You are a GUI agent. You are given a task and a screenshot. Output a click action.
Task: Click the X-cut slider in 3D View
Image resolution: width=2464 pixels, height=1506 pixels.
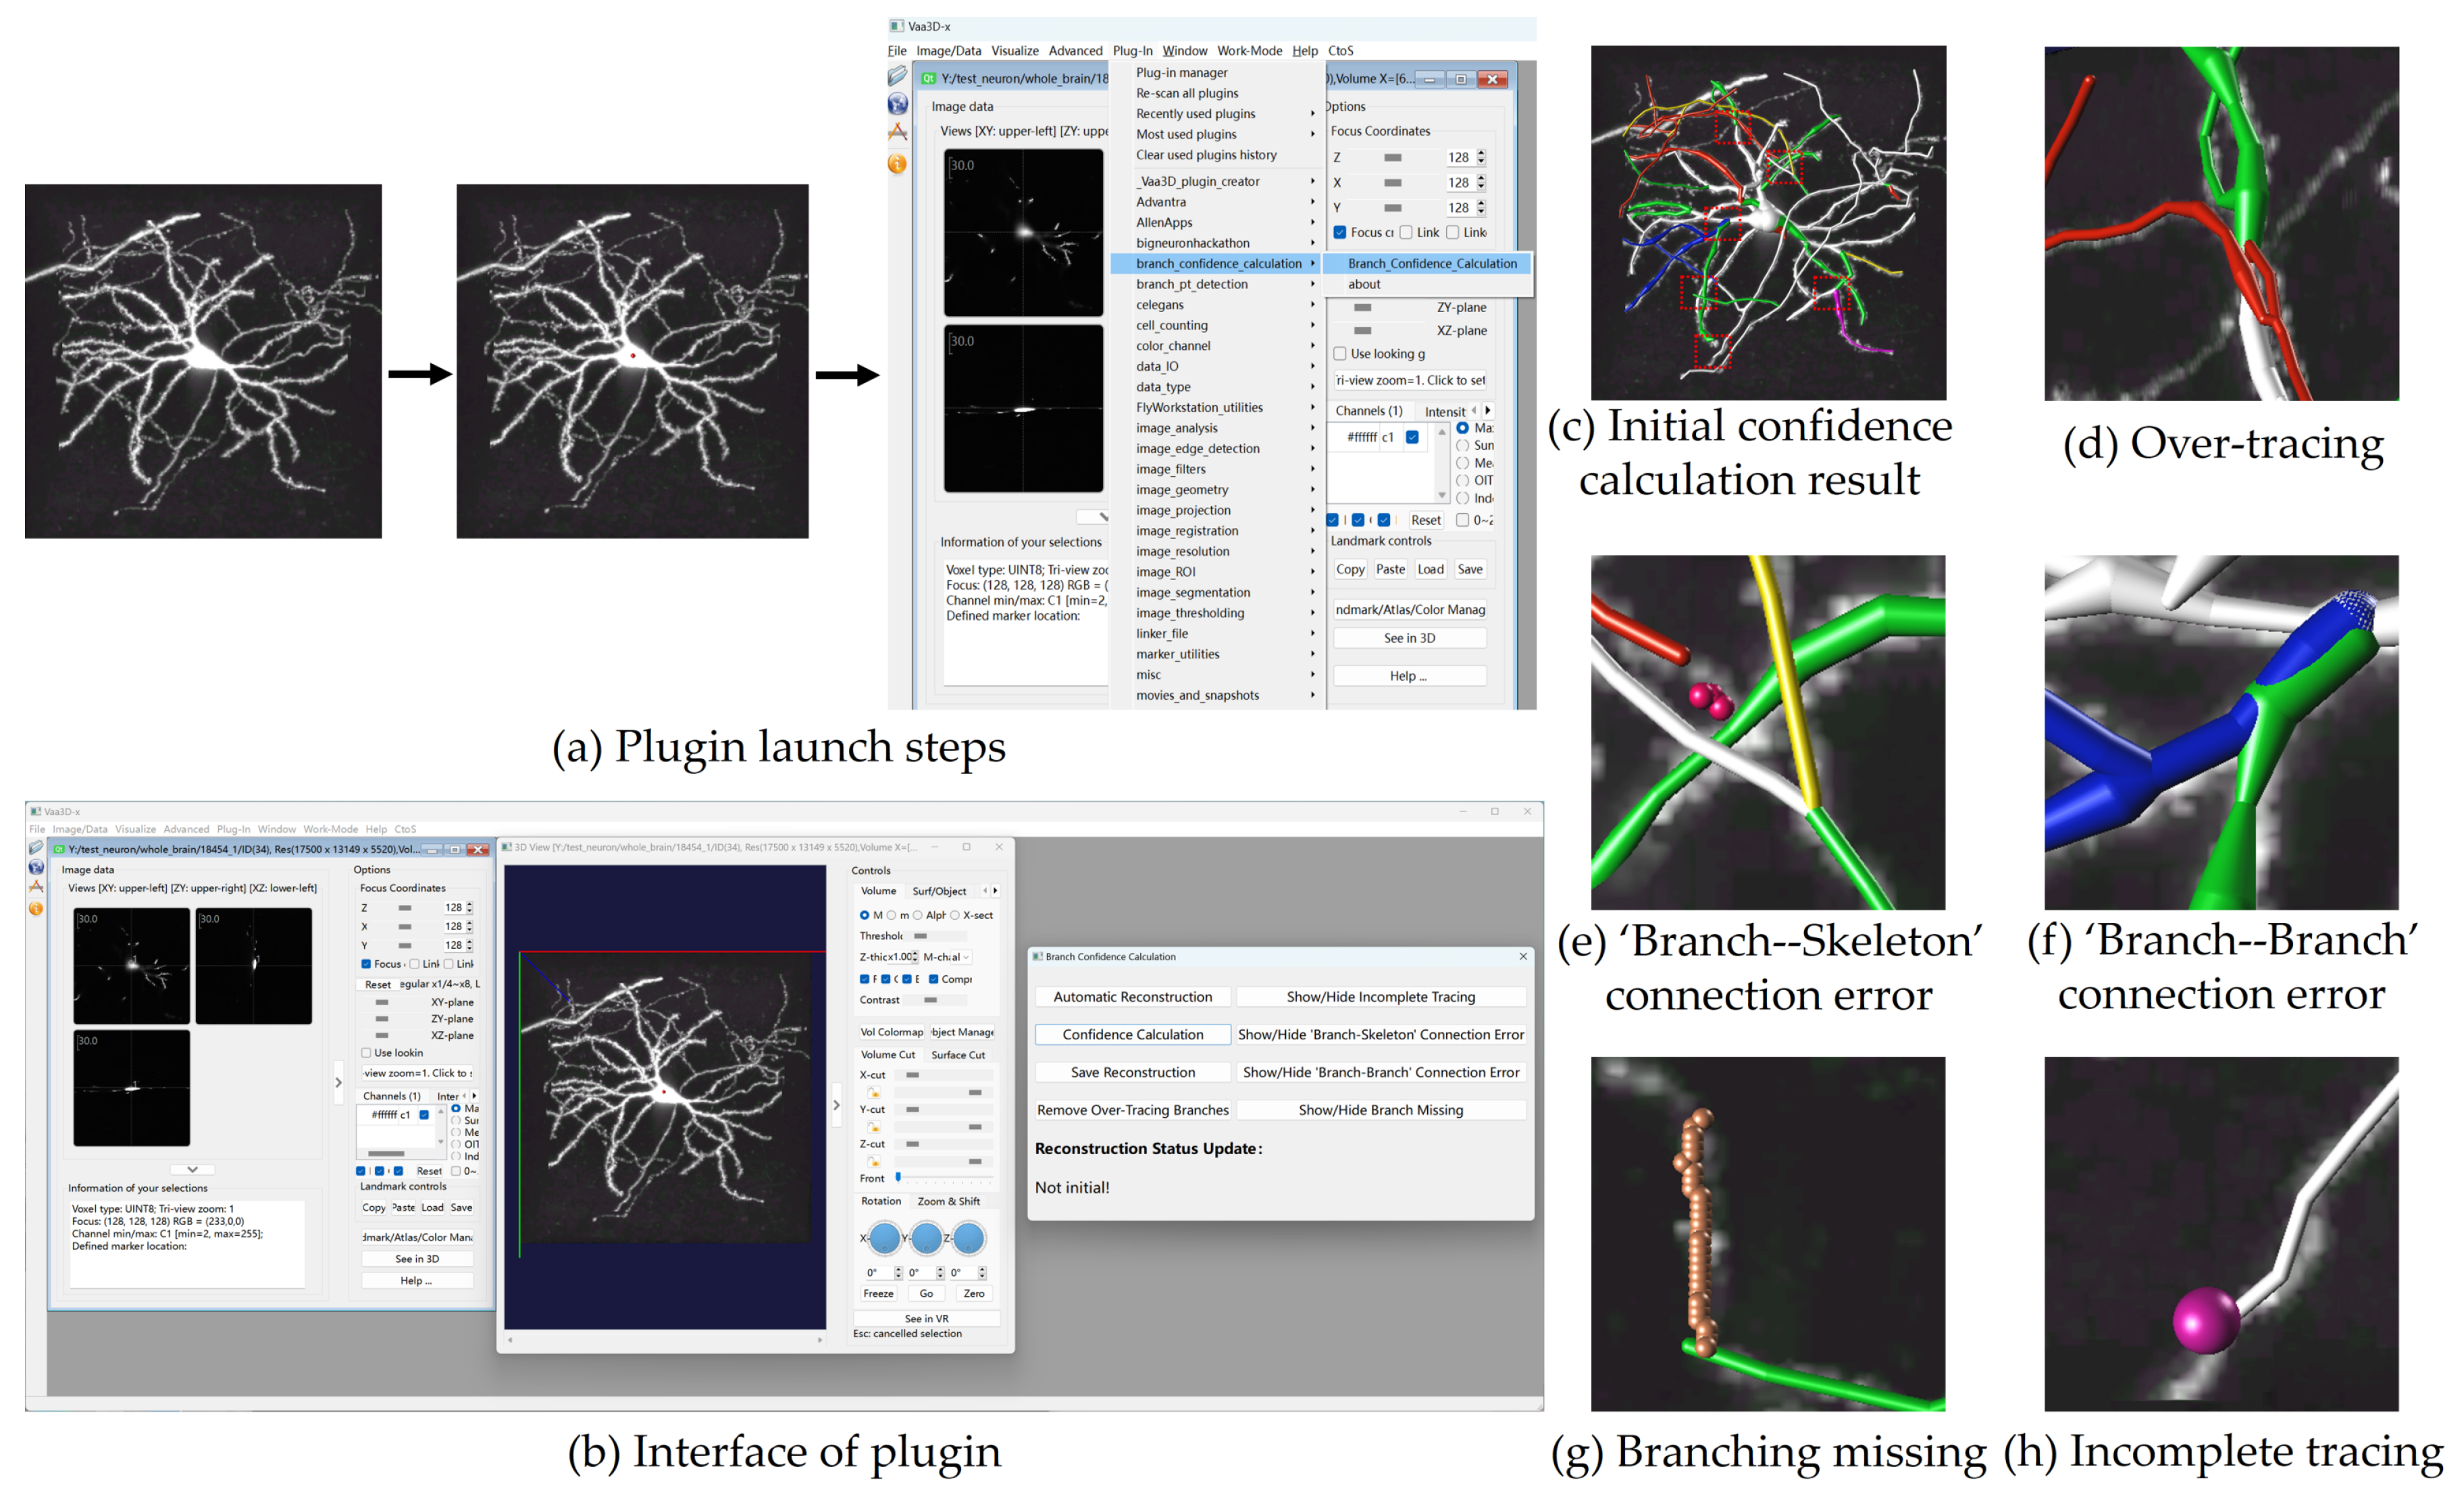tap(944, 1075)
